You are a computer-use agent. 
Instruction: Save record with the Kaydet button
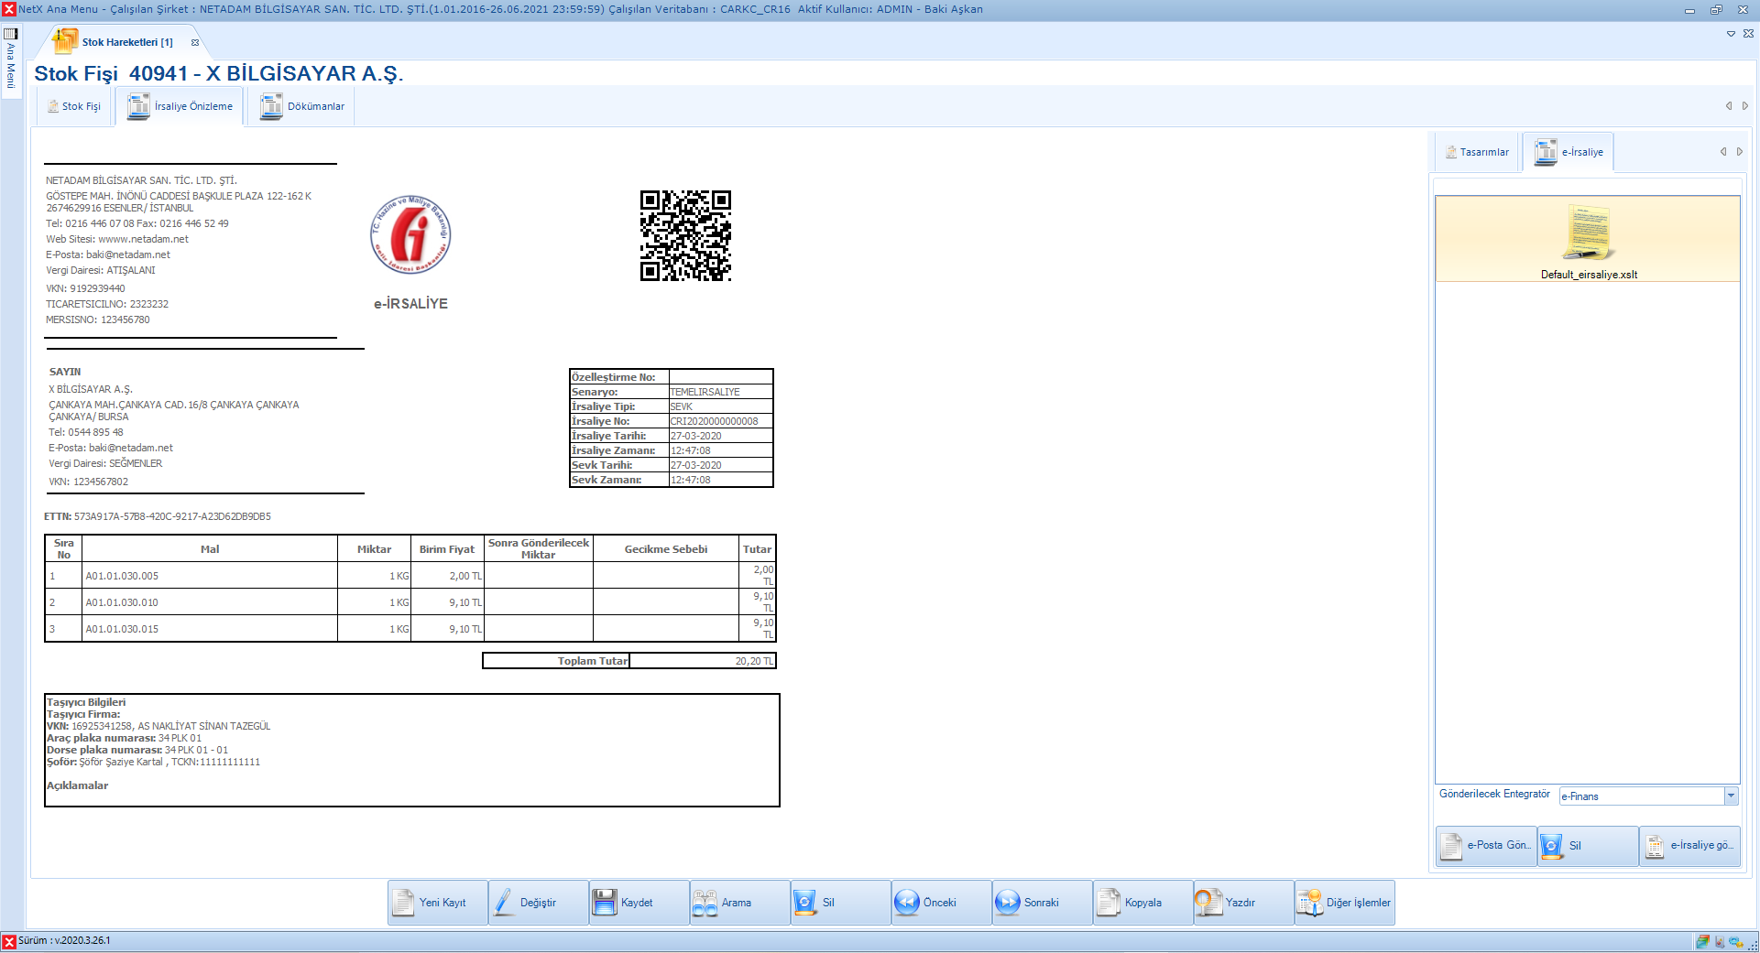(x=639, y=903)
